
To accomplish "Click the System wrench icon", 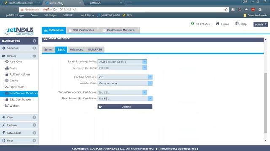I will [4, 125].
